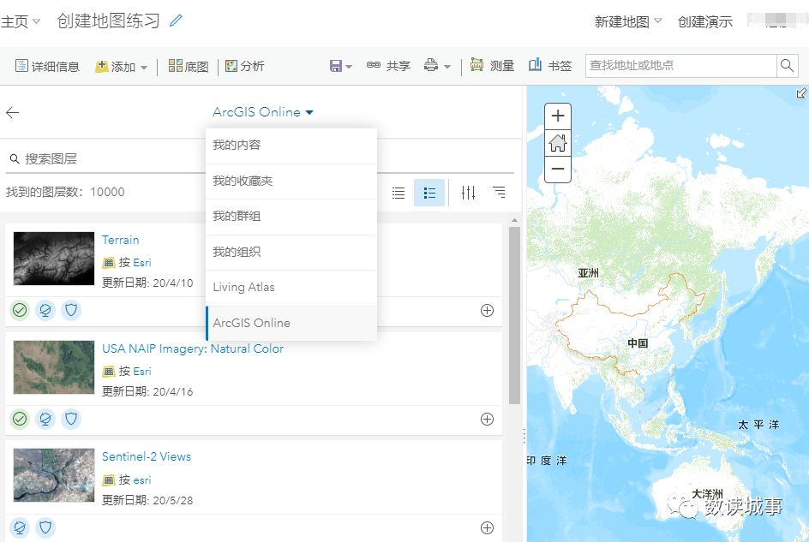
Task: Open the 底图 basemap gallery
Action: click(189, 66)
